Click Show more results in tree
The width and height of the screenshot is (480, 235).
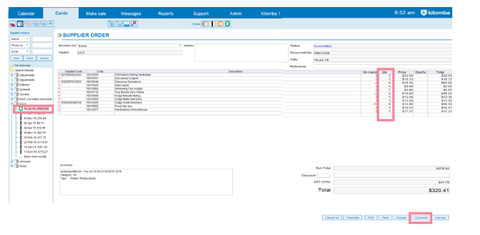tap(35, 156)
